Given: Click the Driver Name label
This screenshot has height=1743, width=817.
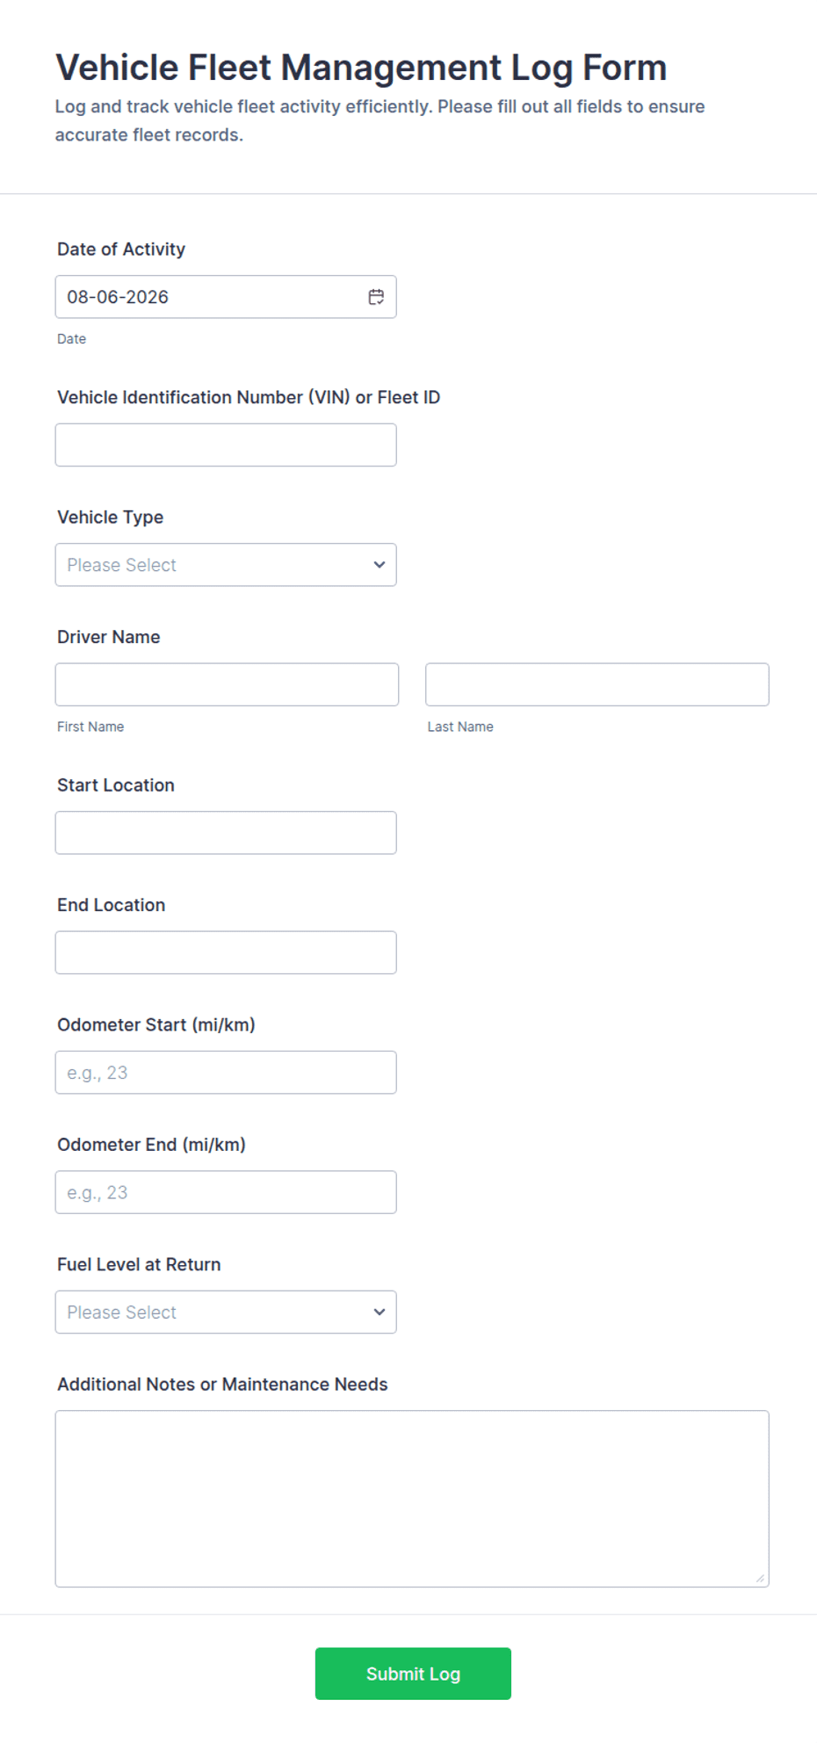Looking at the screenshot, I should coord(109,637).
